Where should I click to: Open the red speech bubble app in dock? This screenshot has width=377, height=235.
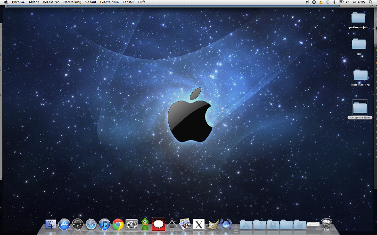[158, 224]
